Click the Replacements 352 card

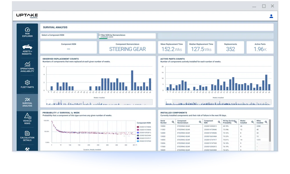(x=231, y=47)
